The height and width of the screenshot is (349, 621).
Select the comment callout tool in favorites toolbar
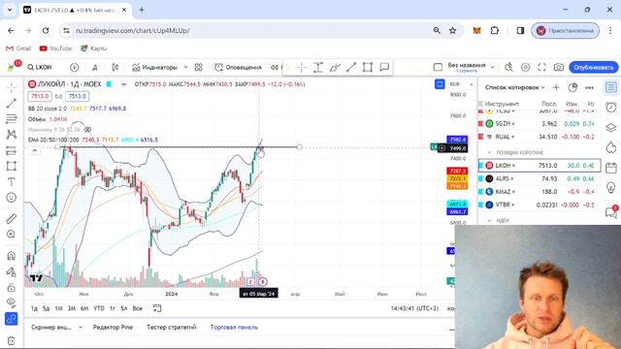coord(384,67)
